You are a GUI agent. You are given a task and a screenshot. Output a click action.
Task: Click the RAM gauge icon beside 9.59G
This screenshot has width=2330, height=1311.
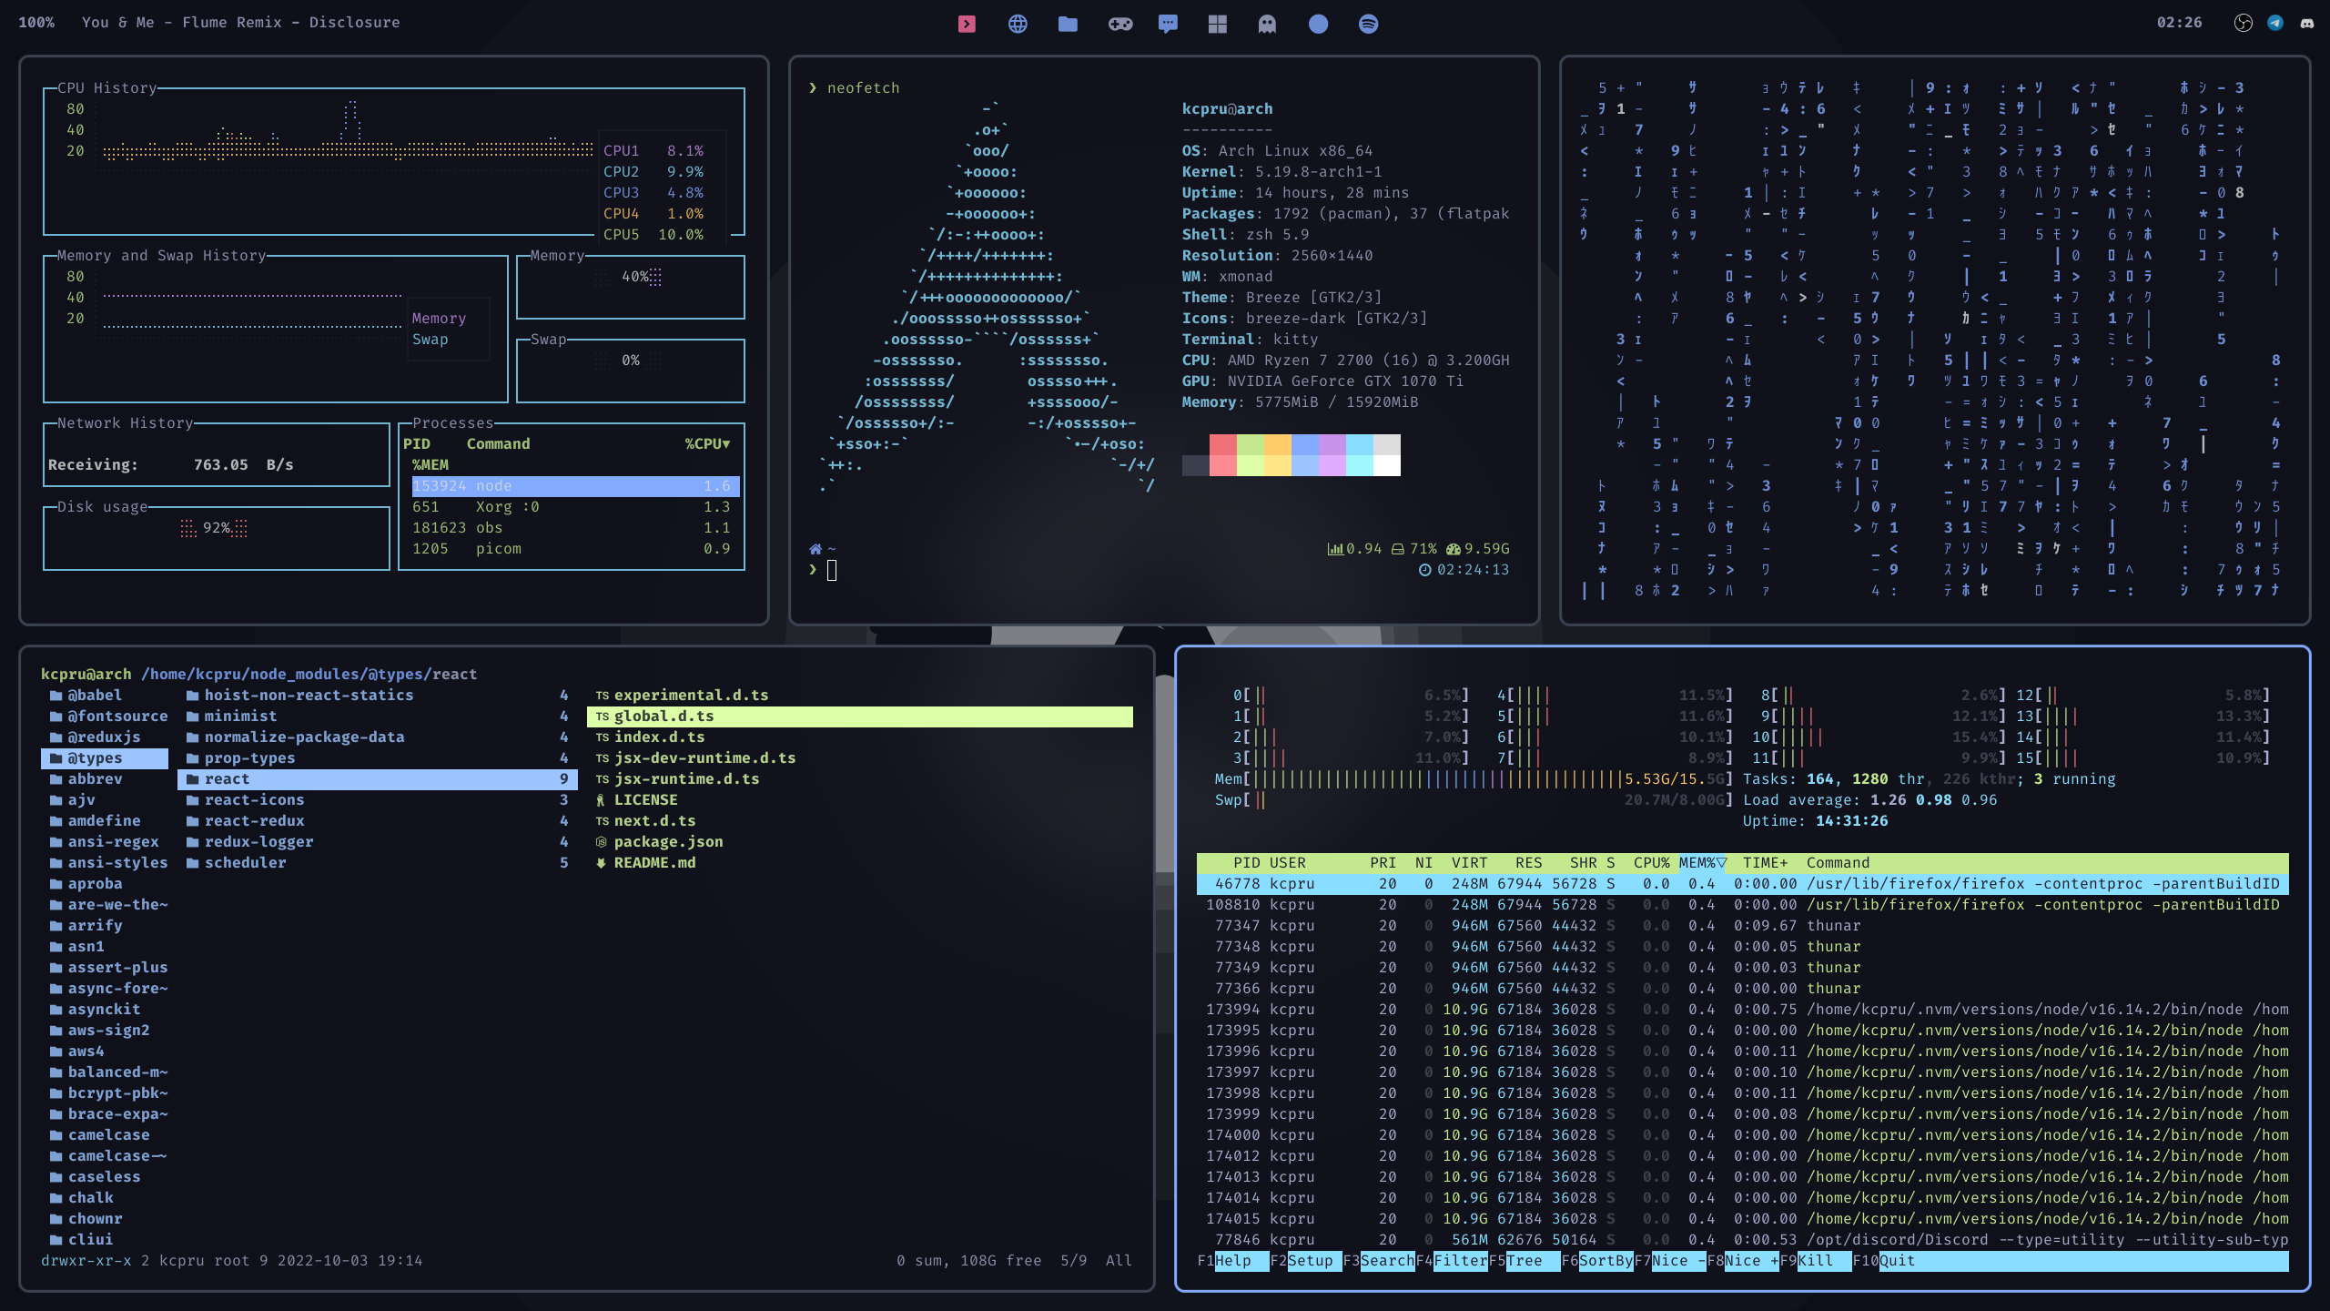tap(1454, 549)
